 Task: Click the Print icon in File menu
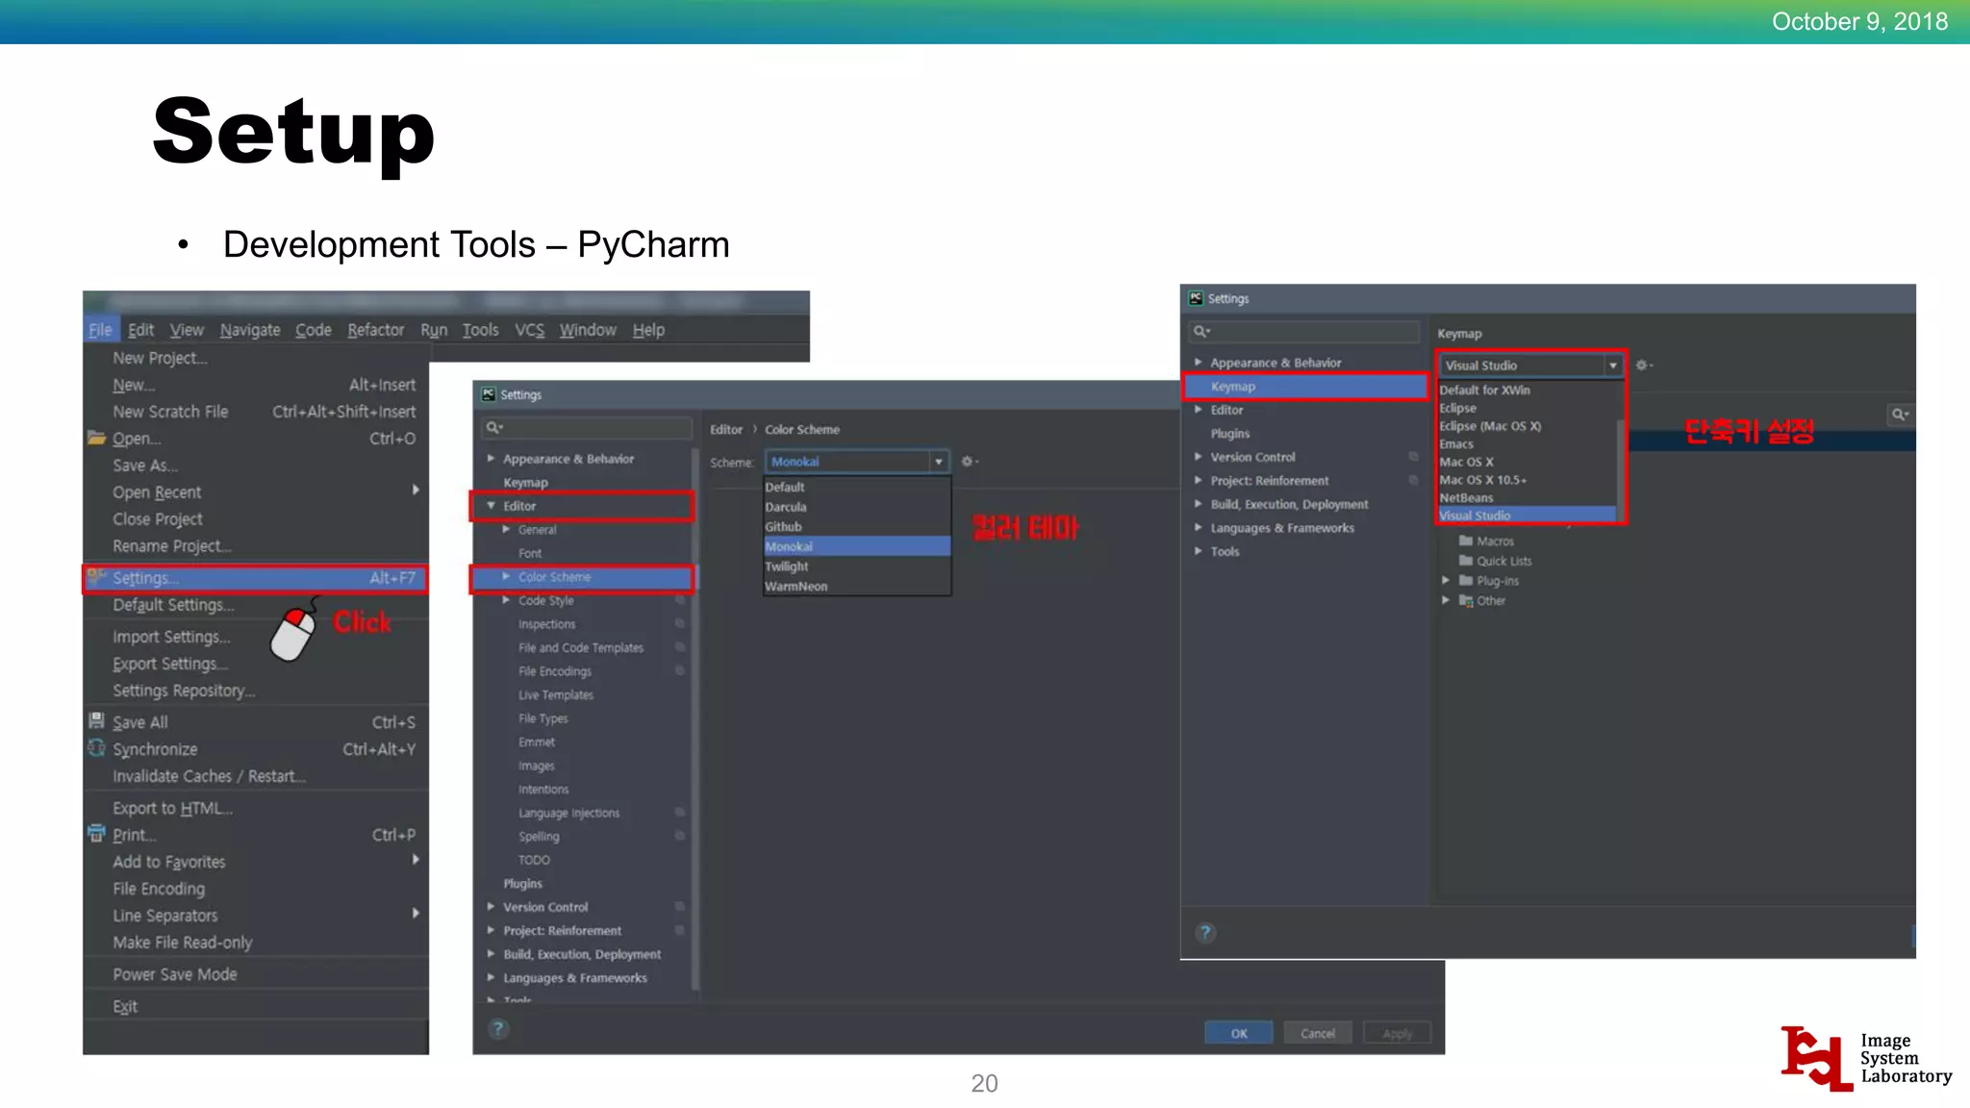[96, 833]
